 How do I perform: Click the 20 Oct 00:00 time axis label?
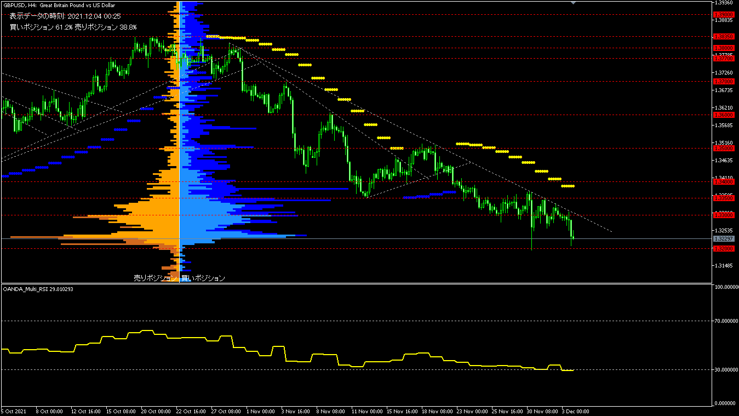tap(155, 411)
